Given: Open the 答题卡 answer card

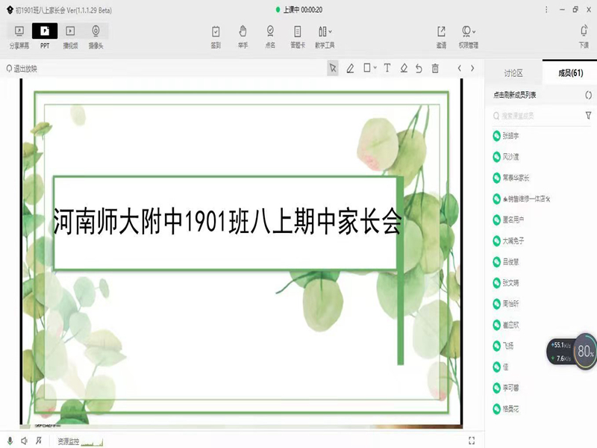Looking at the screenshot, I should (297, 36).
